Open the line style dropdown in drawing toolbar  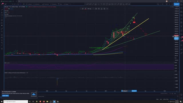pos(93,9)
